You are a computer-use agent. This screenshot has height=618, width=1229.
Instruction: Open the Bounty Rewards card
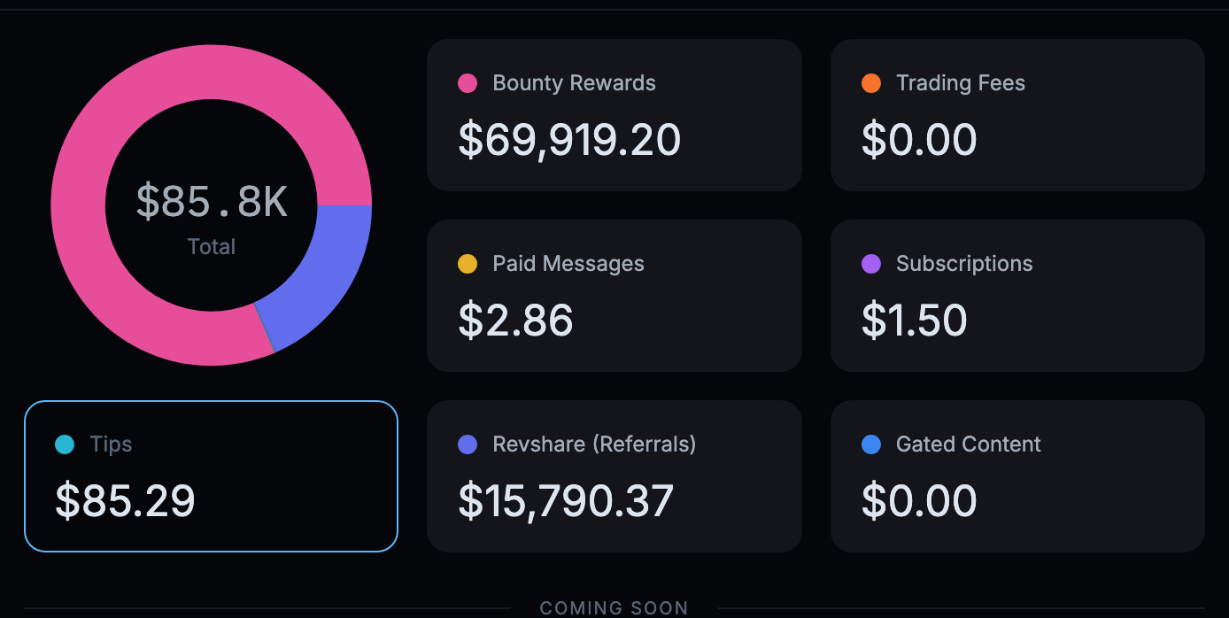[x=614, y=115]
